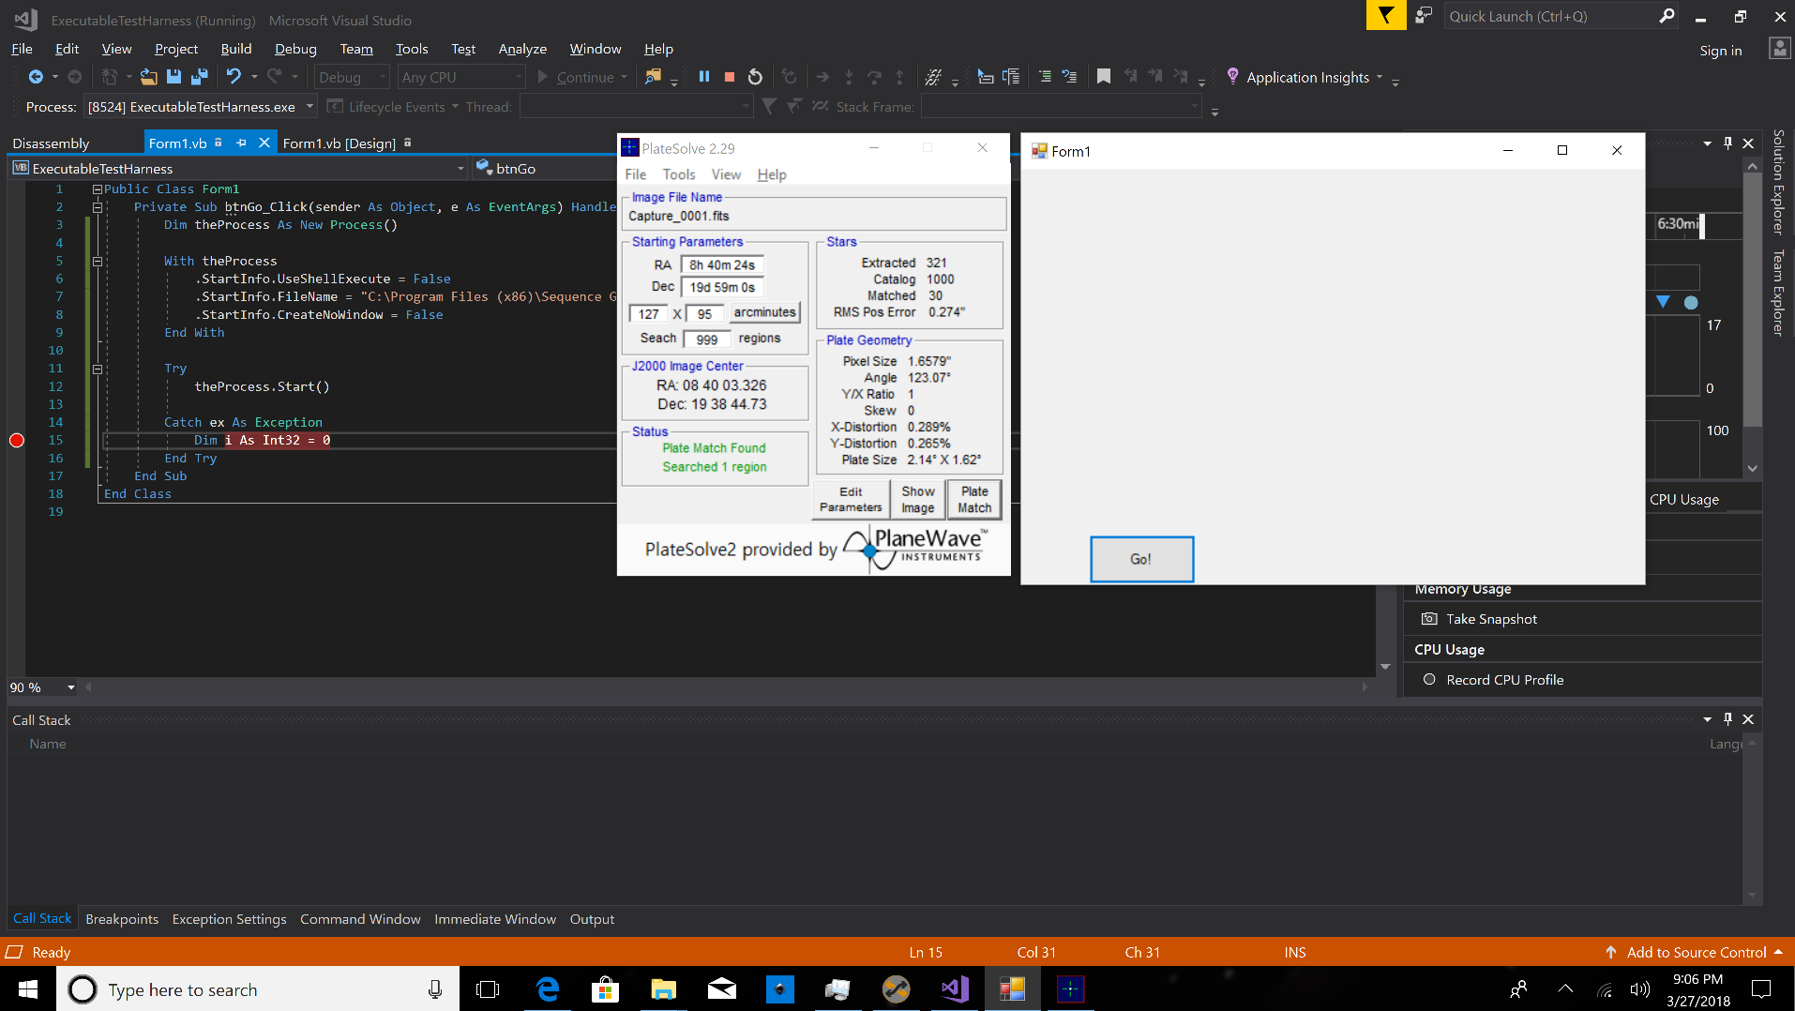This screenshot has height=1011, width=1795.
Task: Open Visual Studio from the Windows taskbar
Action: tap(955, 989)
